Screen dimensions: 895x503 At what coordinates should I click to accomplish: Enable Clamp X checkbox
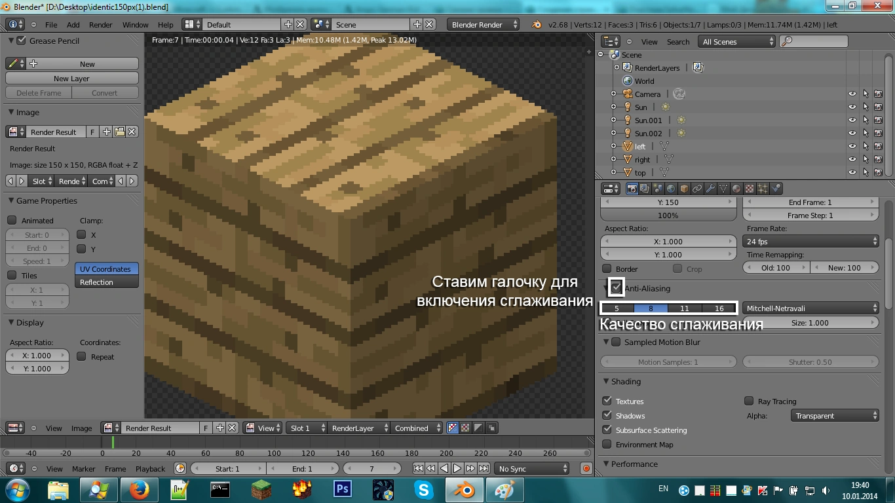(82, 234)
